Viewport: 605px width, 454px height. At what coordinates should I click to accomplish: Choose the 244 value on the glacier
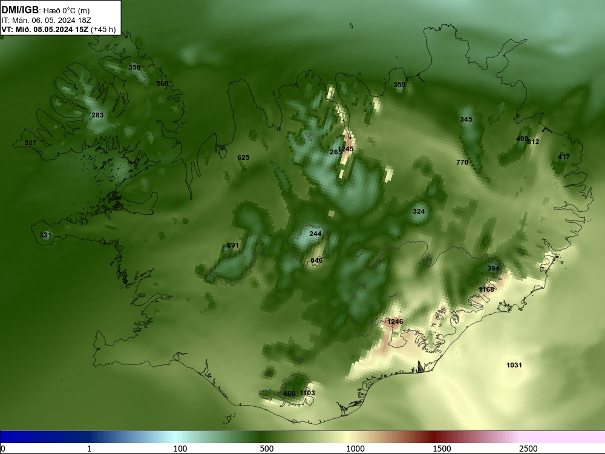[x=315, y=234]
